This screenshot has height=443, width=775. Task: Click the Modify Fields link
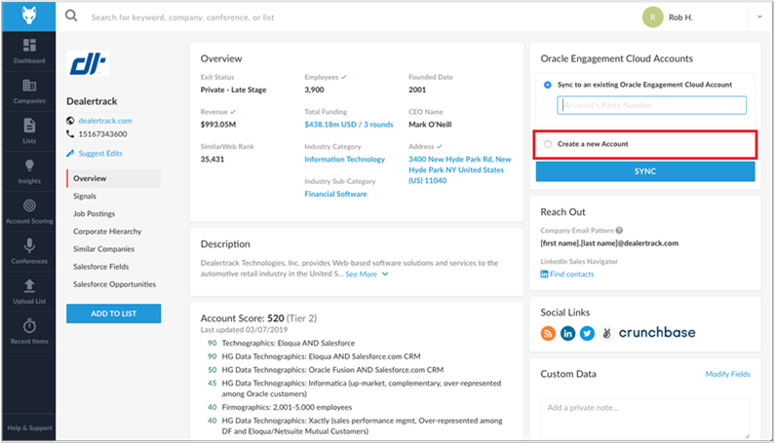point(727,374)
